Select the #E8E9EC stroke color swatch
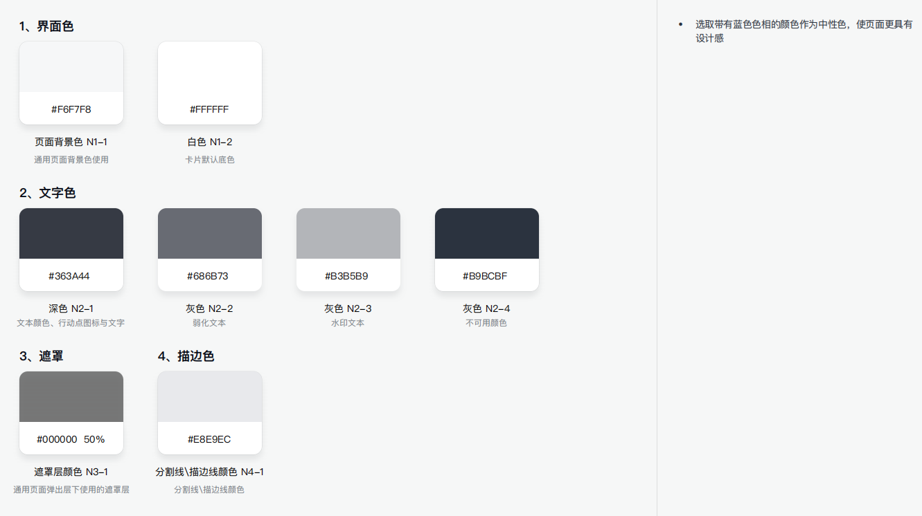The height and width of the screenshot is (516, 922). click(210, 413)
